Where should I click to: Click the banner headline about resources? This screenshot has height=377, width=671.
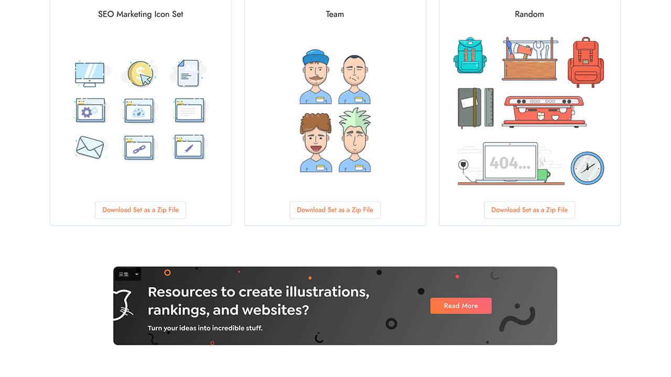258,301
